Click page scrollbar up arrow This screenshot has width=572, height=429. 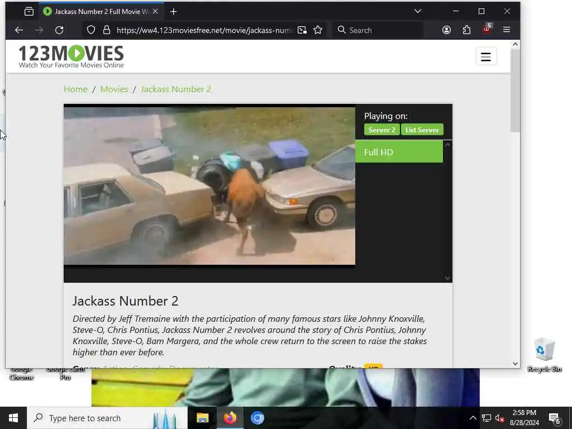click(x=515, y=44)
